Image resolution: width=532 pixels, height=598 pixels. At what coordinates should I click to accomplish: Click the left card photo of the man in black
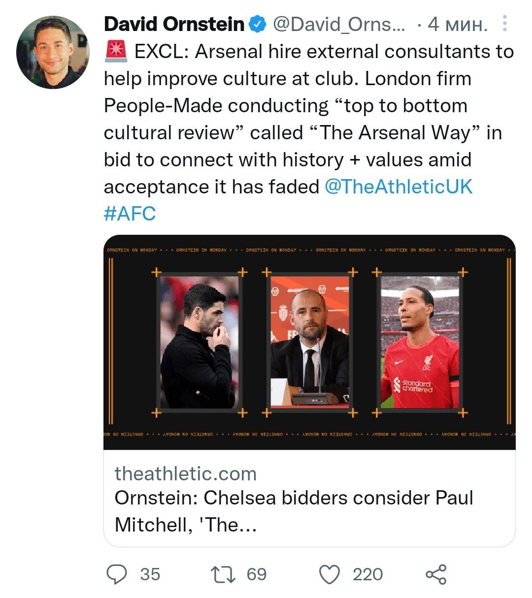point(199,342)
